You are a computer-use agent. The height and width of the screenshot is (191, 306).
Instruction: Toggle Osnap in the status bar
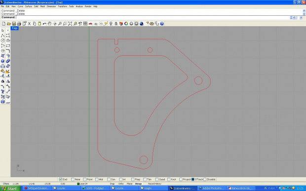tap(138, 184)
